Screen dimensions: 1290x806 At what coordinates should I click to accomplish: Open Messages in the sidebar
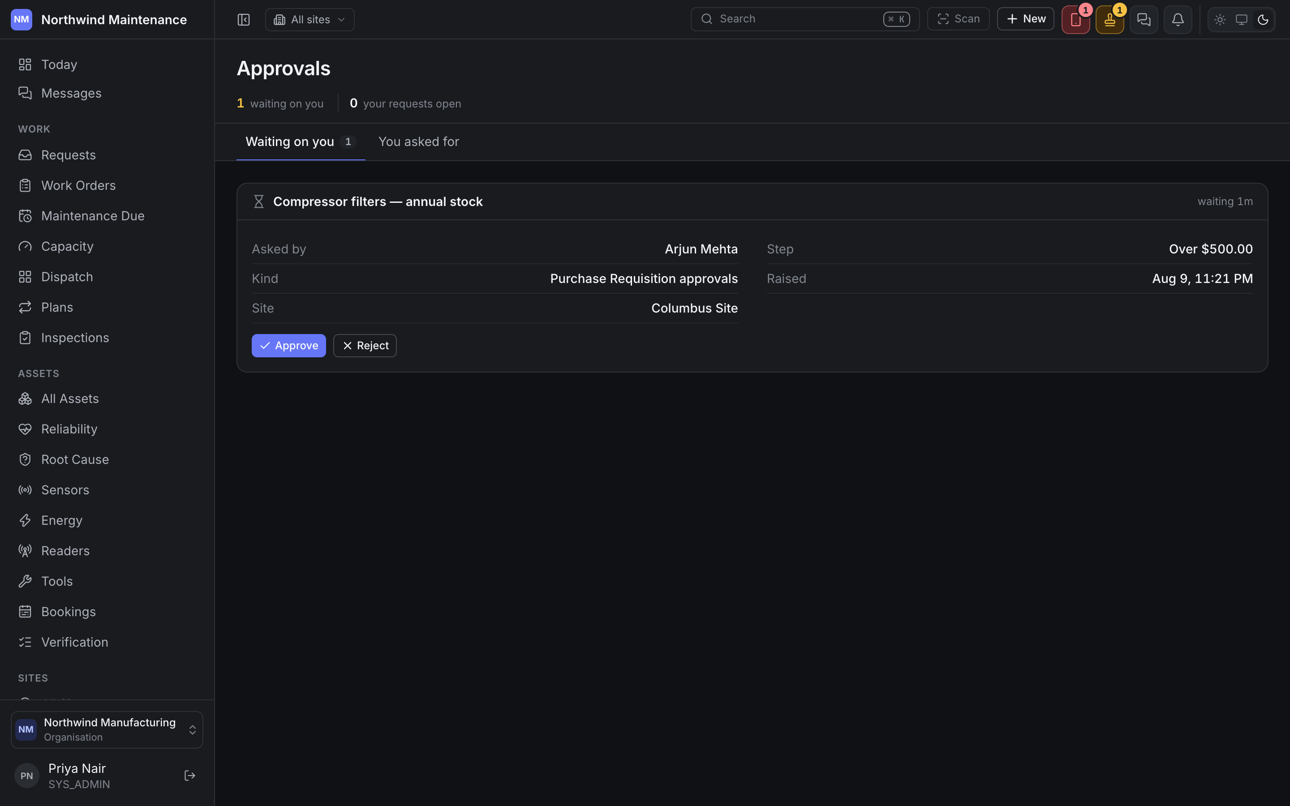click(x=107, y=93)
